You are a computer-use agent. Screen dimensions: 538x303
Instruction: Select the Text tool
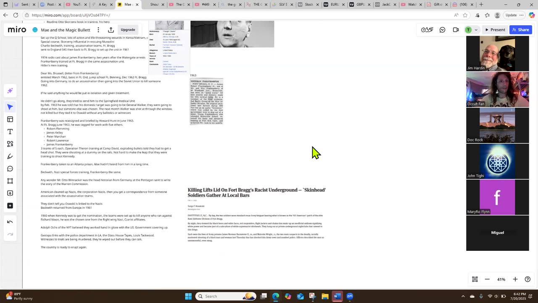[x=10, y=132]
